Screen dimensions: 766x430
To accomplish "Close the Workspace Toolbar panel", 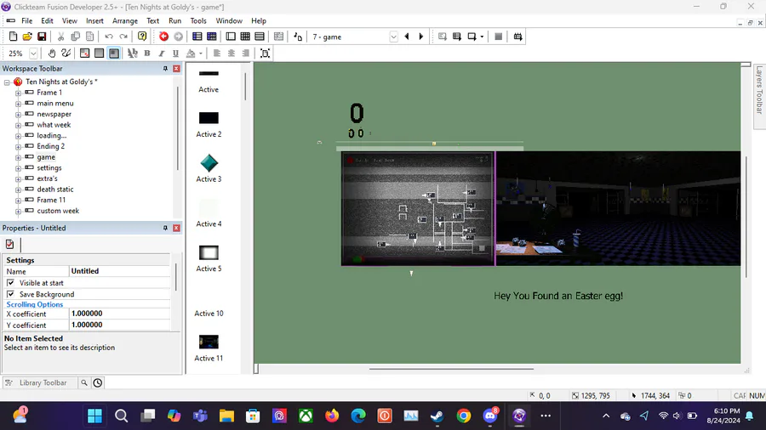I will pyautogui.click(x=176, y=69).
